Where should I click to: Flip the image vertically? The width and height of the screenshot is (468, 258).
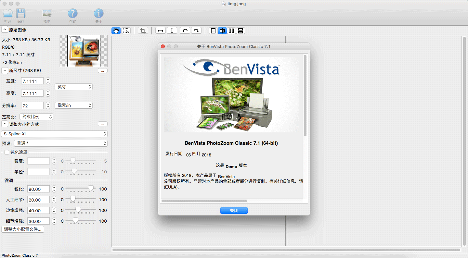pyautogui.click(x=172, y=31)
